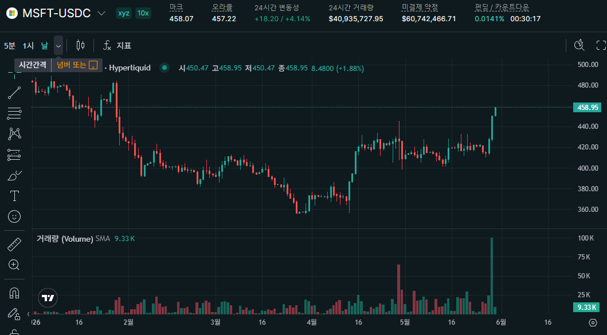The height and width of the screenshot is (335, 607).
Task: Click the 10x leverage badge
Action: [x=143, y=13]
